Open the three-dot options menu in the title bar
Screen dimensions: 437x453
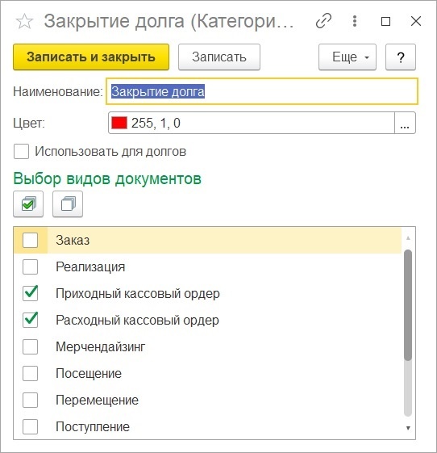point(355,21)
